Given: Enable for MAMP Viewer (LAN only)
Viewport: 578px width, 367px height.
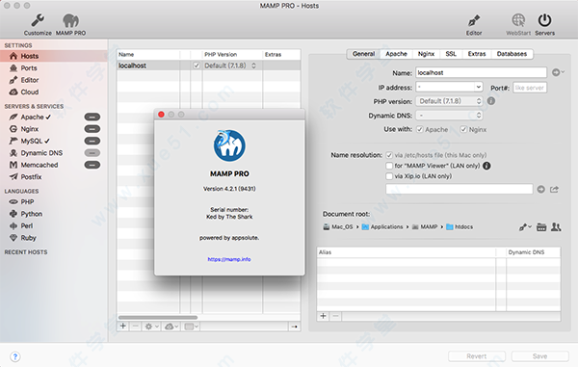Looking at the screenshot, I should pos(389,166).
